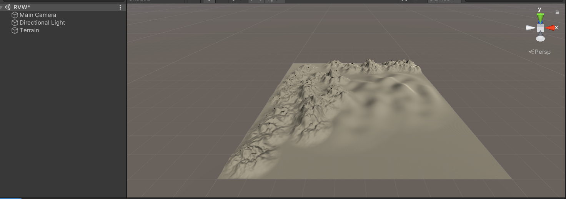The image size is (566, 199).
Task: Click the red X axis gizmo cone
Action: tap(550, 28)
